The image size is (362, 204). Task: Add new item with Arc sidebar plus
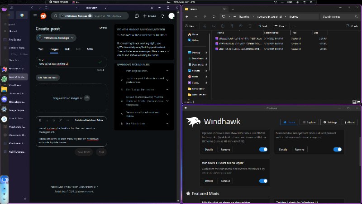coord(25,199)
